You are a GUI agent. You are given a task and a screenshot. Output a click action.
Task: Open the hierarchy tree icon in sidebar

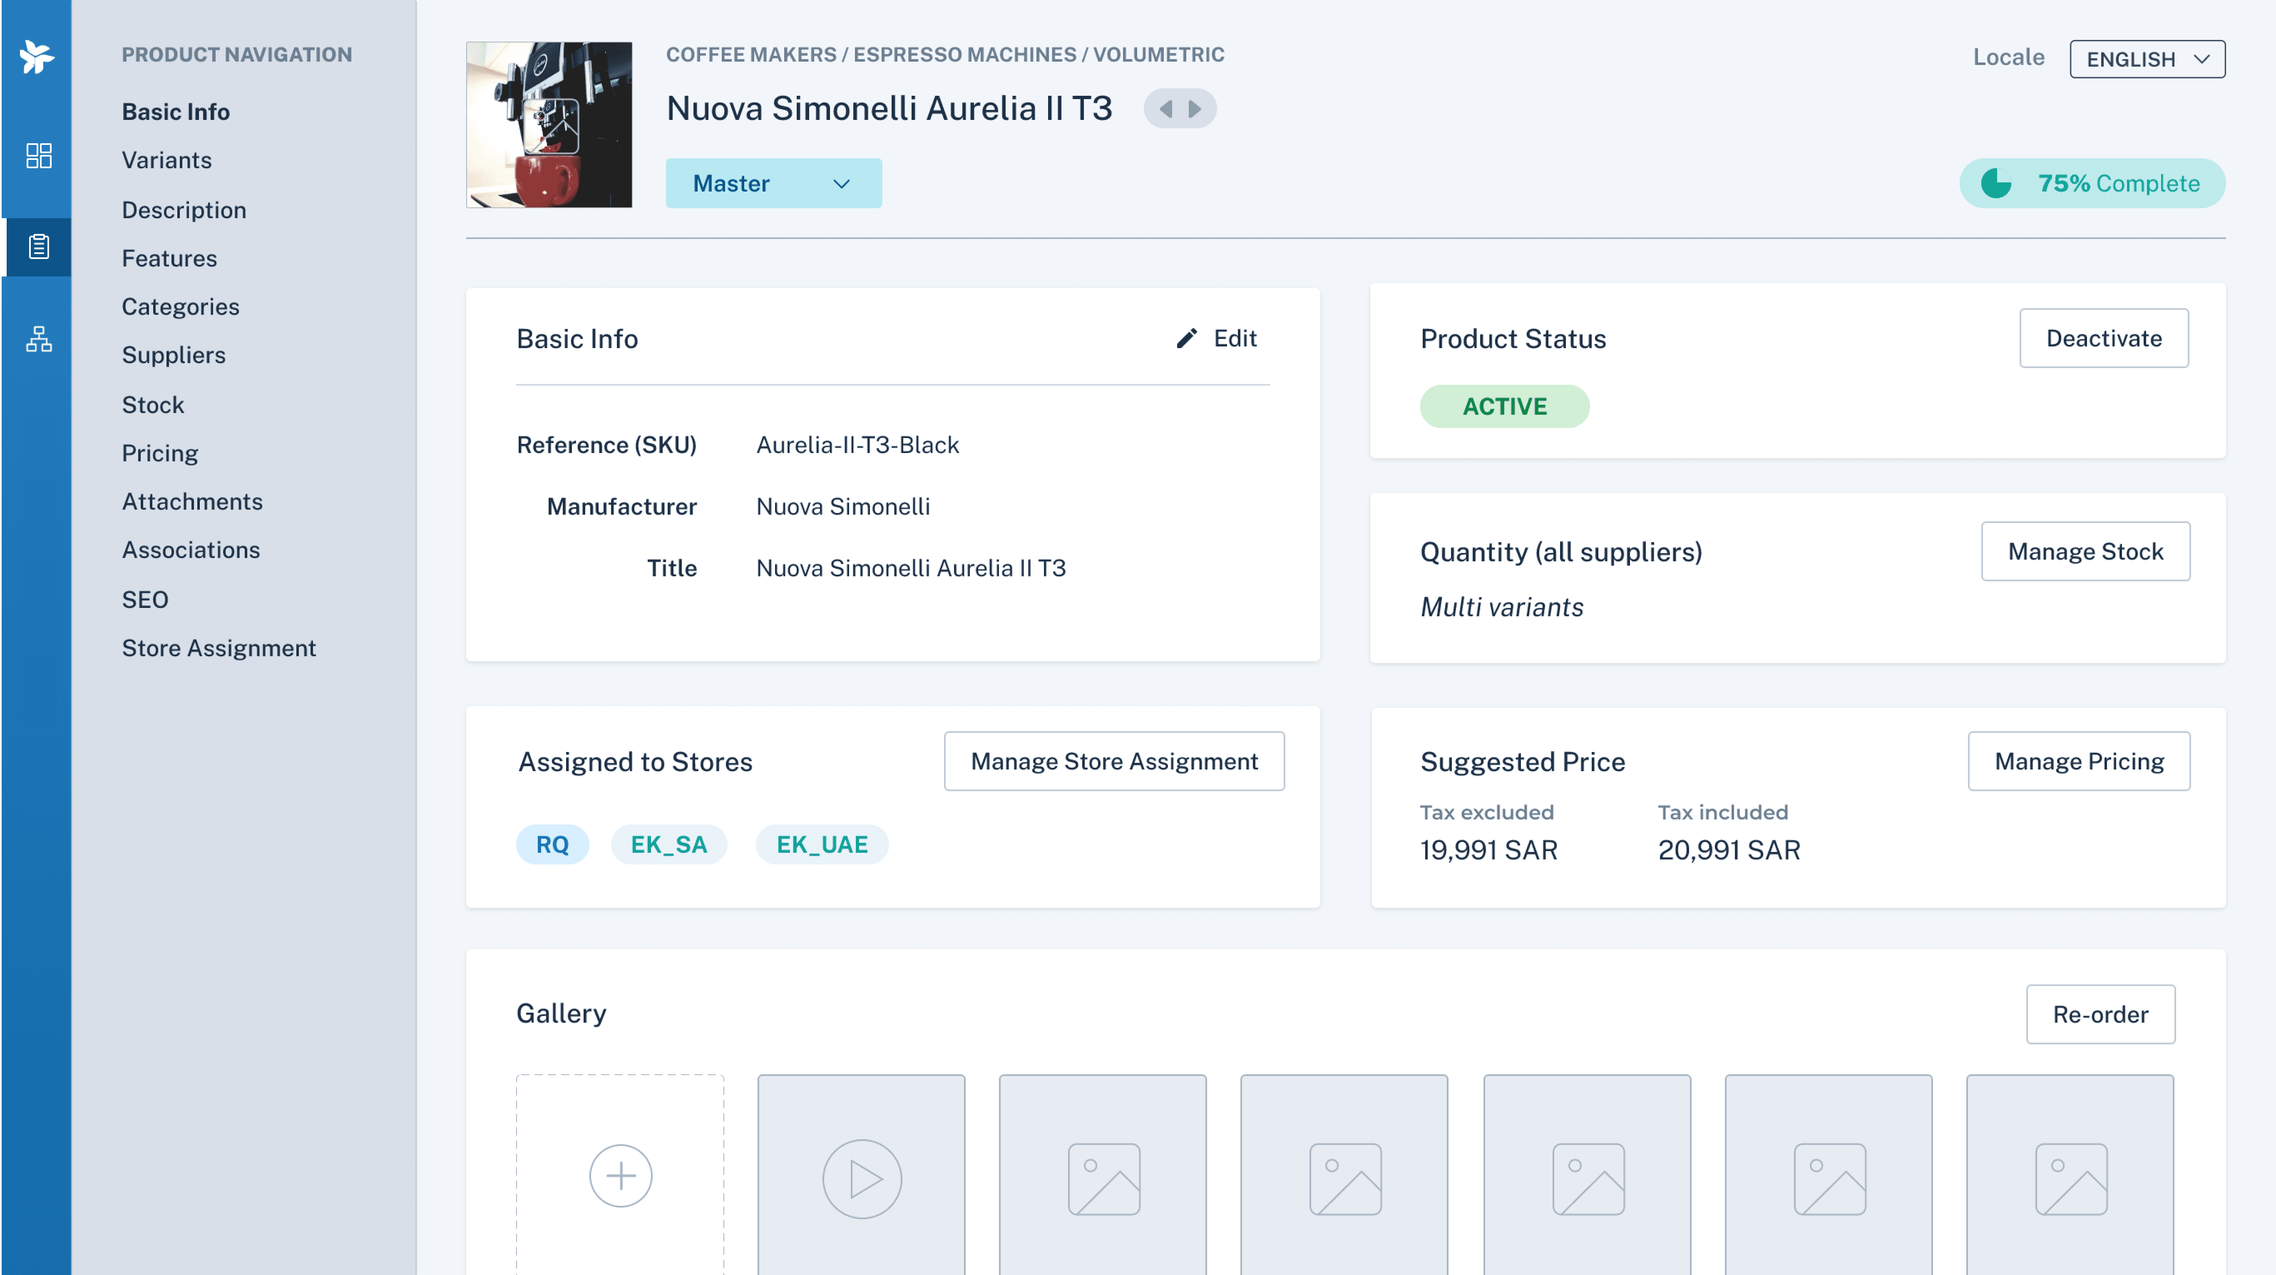[x=38, y=339]
